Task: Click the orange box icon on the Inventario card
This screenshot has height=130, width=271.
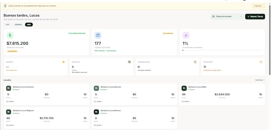Action: point(261,62)
